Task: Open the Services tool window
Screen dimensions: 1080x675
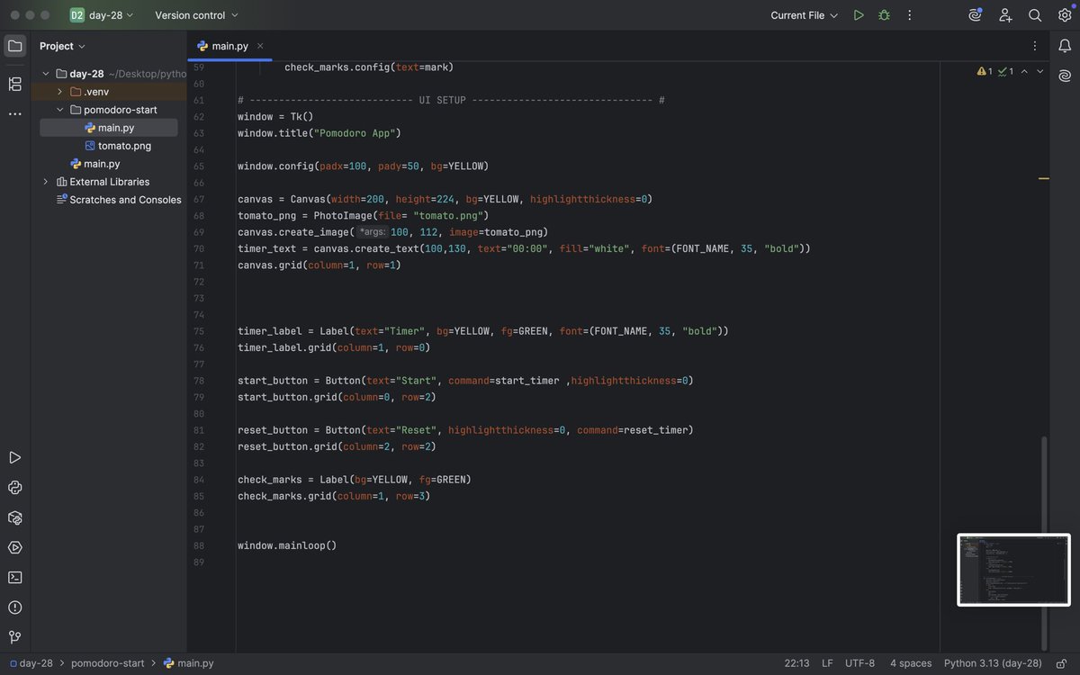Action: [x=14, y=547]
